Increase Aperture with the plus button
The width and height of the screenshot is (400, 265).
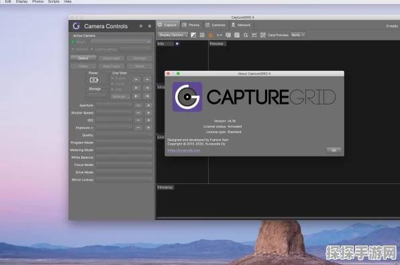148,105
